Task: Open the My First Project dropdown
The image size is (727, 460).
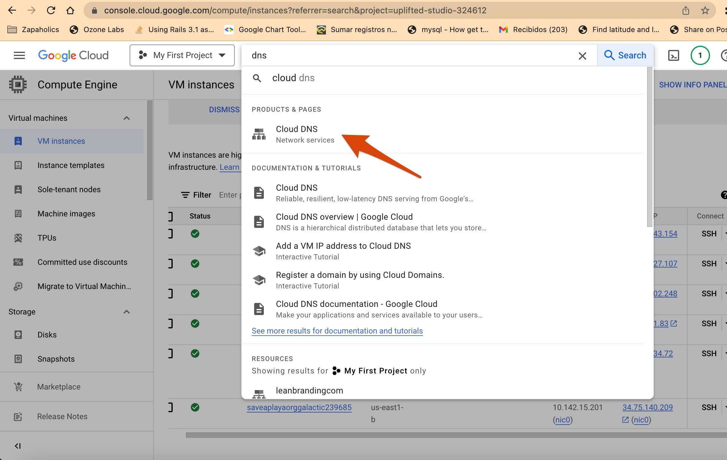Action: coord(182,55)
